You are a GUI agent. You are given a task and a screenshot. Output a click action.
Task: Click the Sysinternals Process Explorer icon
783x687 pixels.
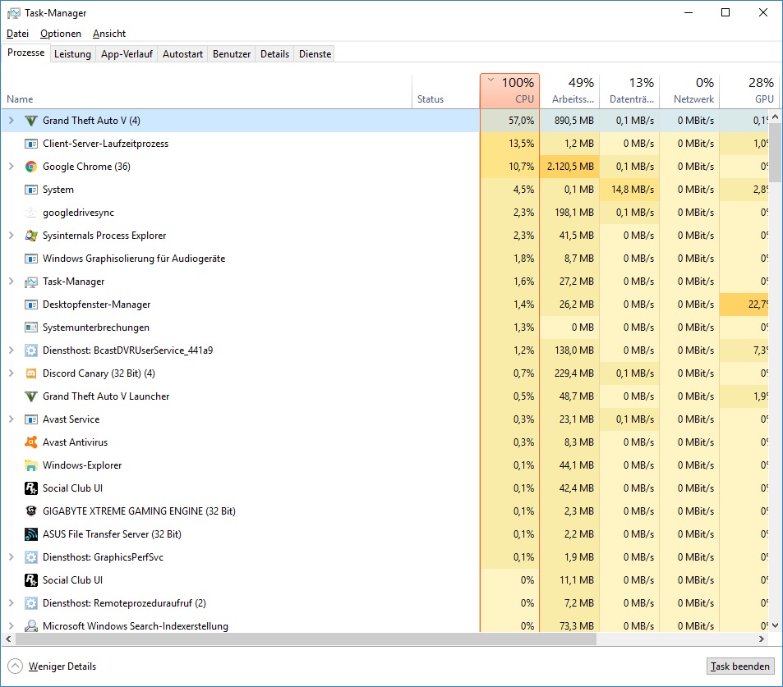pyautogui.click(x=31, y=236)
